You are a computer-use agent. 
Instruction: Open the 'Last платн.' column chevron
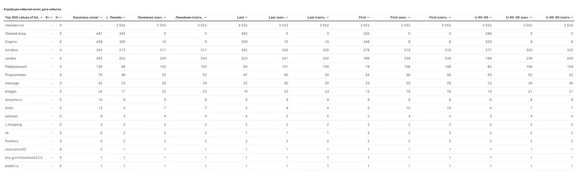[327, 17]
